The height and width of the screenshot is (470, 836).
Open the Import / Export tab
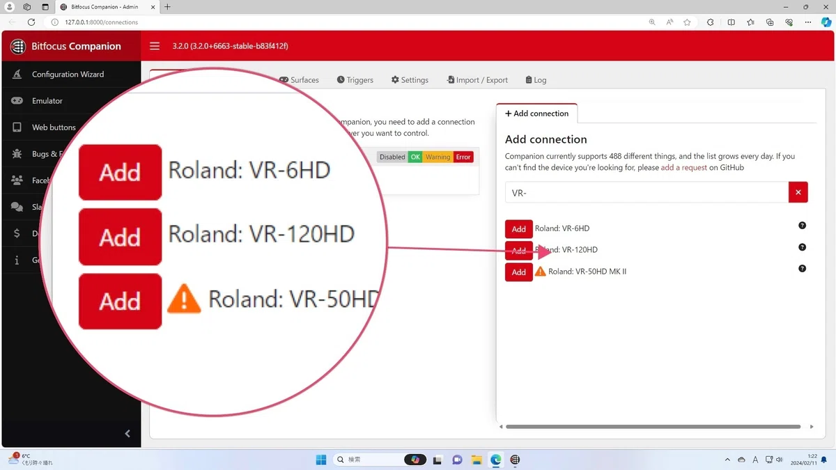click(x=477, y=80)
